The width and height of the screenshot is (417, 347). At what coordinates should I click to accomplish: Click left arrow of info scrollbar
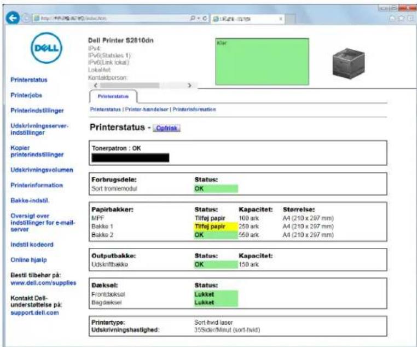pos(96,85)
